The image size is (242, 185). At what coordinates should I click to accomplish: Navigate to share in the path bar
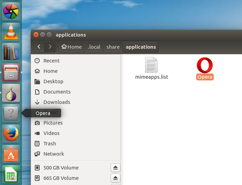click(x=113, y=47)
